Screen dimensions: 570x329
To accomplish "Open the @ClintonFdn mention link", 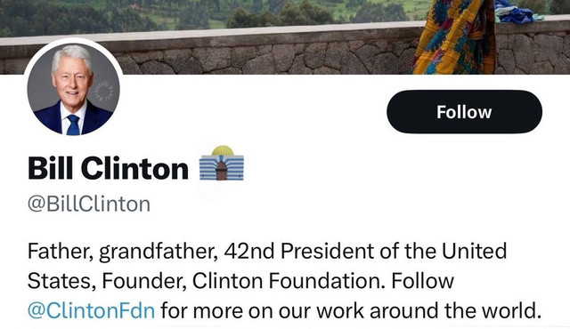I will pos(91,311).
